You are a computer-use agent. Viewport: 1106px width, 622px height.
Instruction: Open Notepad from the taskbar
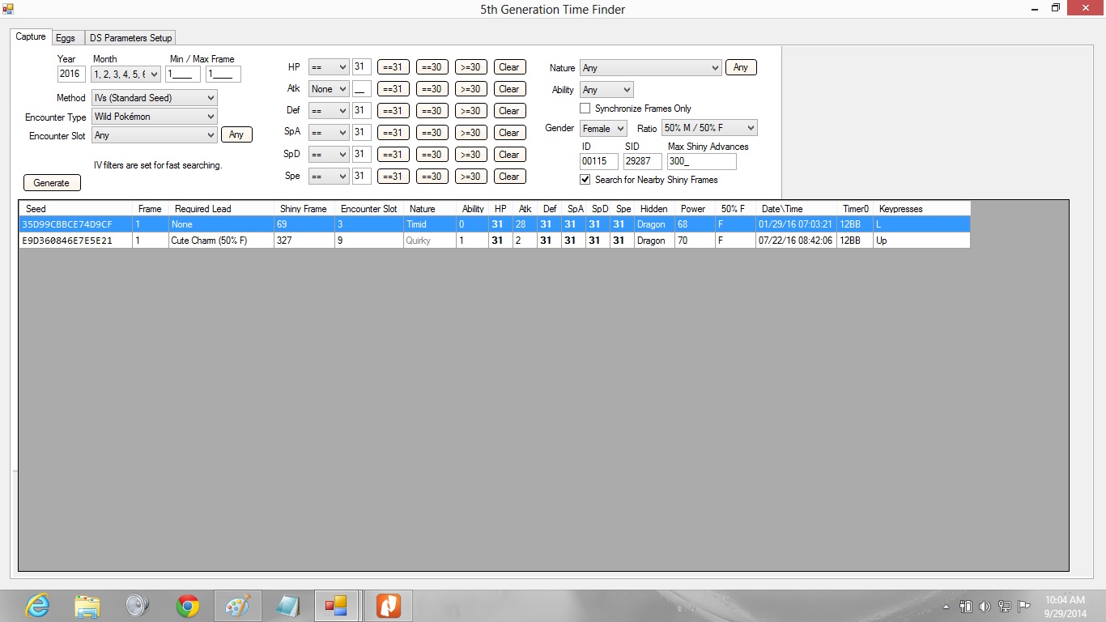[x=287, y=606]
